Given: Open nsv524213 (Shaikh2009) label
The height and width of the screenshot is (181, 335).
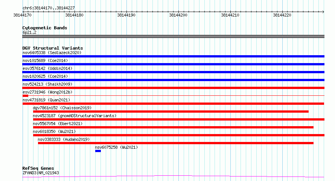Looking at the screenshot, I should pos(47,84).
